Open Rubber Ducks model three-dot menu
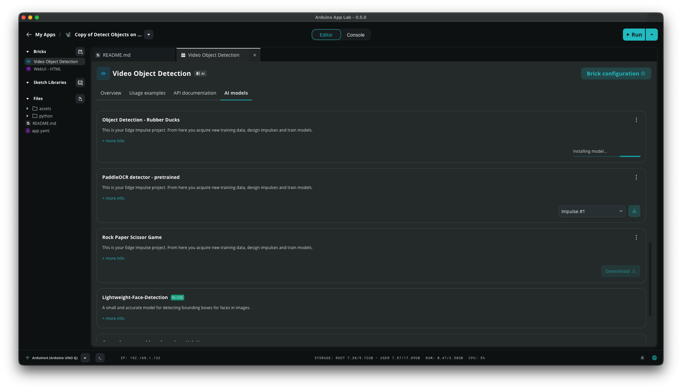682x390 pixels. 636,120
